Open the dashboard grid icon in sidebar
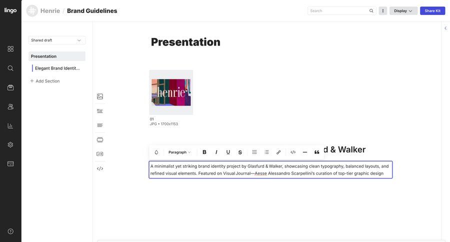The image size is (450, 242). coord(10,49)
